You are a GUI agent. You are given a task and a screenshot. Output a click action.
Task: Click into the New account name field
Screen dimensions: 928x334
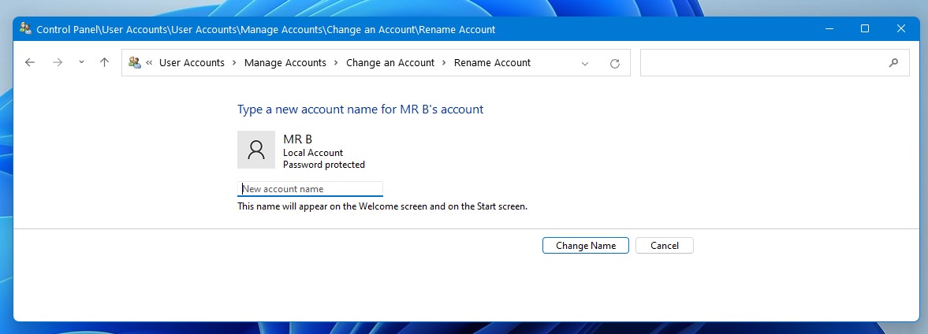pyautogui.click(x=310, y=188)
